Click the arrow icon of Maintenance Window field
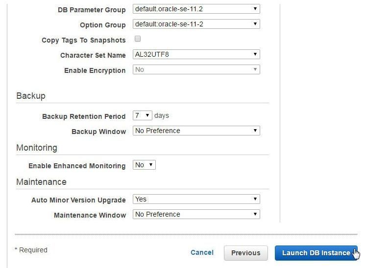This screenshot has height=268, width=365. point(255,214)
